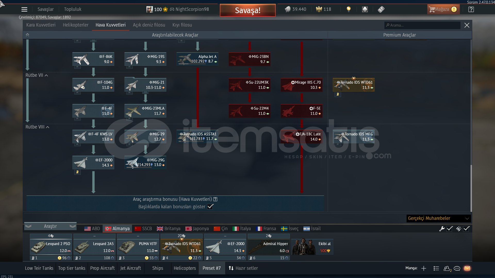Select the Leopard 2 PSO crew slot
495x278 pixels.
(x=51, y=247)
